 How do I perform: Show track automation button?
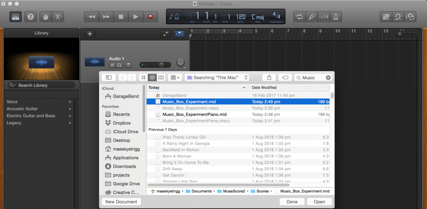(166, 34)
